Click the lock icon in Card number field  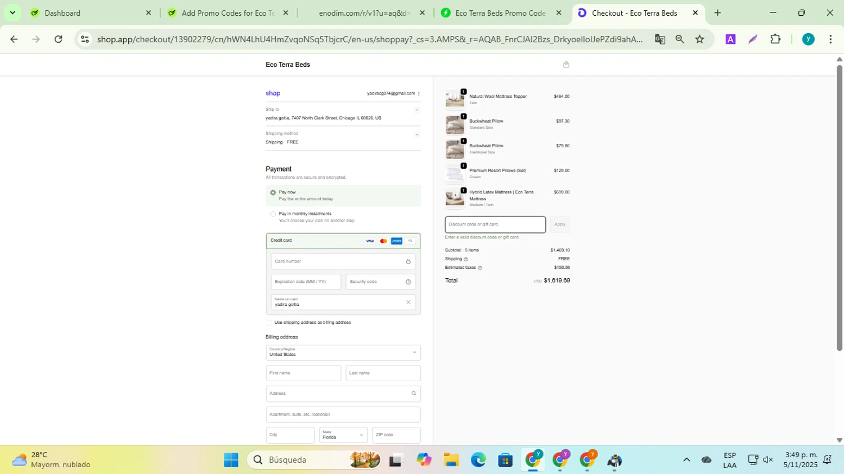pos(408,261)
